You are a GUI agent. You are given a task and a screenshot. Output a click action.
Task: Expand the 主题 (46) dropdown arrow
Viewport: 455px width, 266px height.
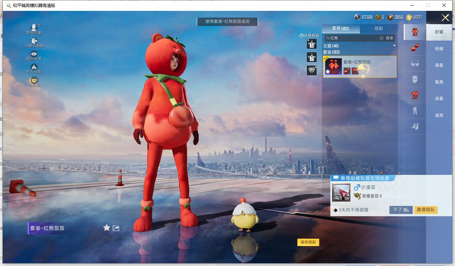[x=394, y=46]
